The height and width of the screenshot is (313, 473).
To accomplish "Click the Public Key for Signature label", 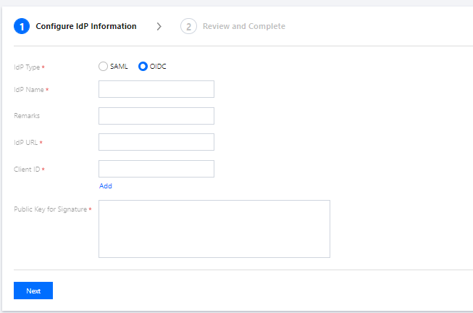I will [x=51, y=209].
